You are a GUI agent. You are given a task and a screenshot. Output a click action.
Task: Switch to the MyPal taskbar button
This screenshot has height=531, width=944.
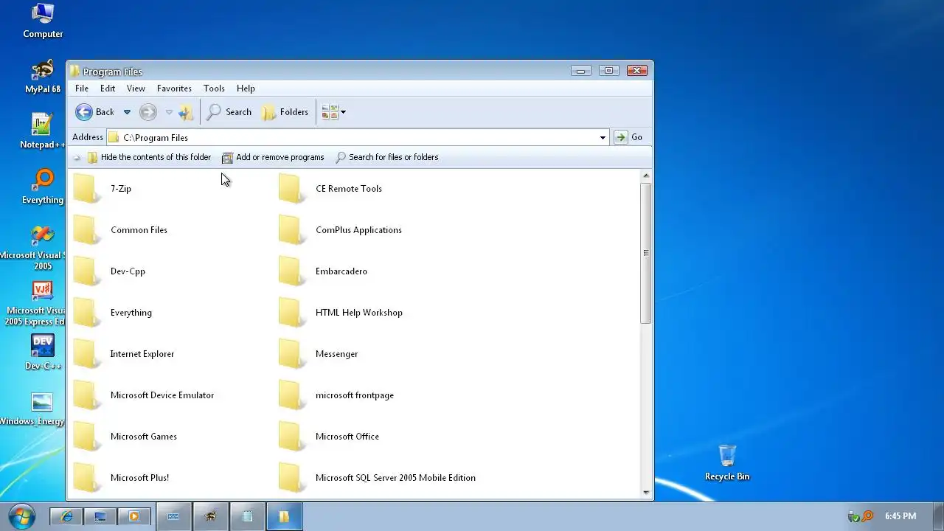coord(210,517)
